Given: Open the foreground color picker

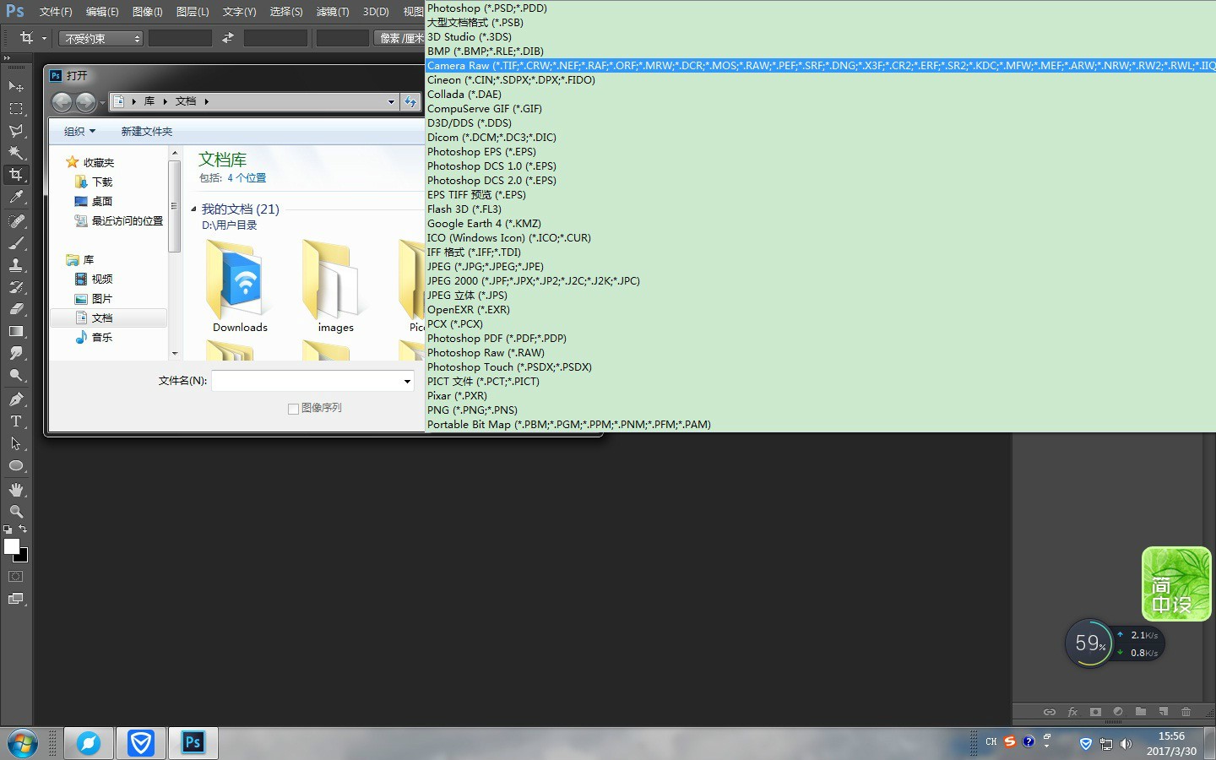Looking at the screenshot, I should tap(10, 546).
